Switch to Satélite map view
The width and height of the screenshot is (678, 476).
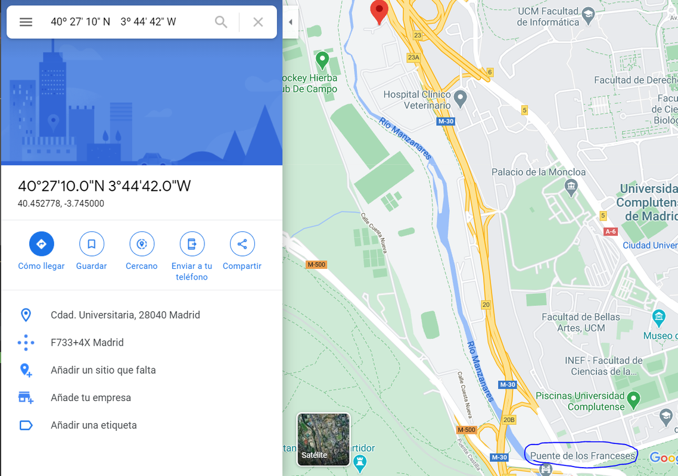click(324, 439)
